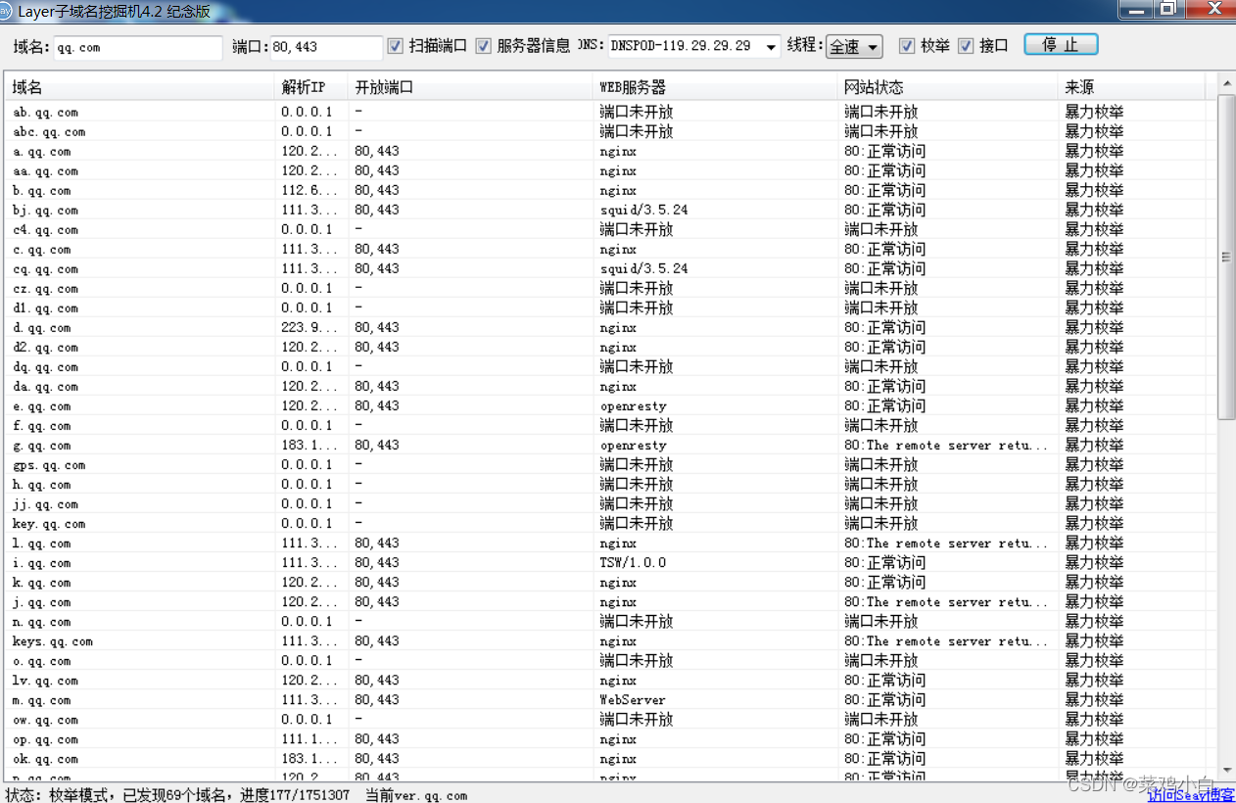The image size is (1236, 803).
Task: Click the 223.9... IP of d.qq.com
Action: point(309,328)
